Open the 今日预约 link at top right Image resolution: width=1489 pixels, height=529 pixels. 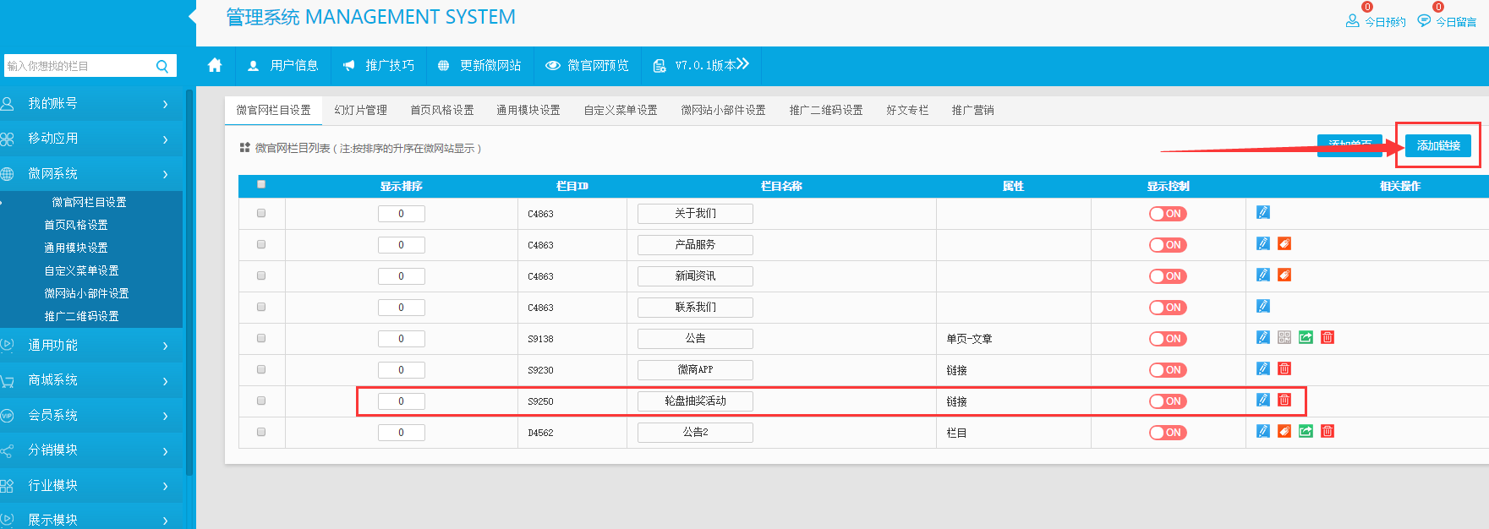[1377, 21]
